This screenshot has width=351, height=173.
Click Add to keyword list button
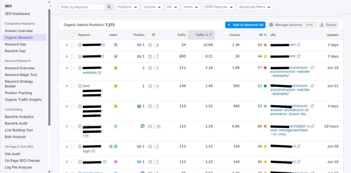tap(245, 25)
